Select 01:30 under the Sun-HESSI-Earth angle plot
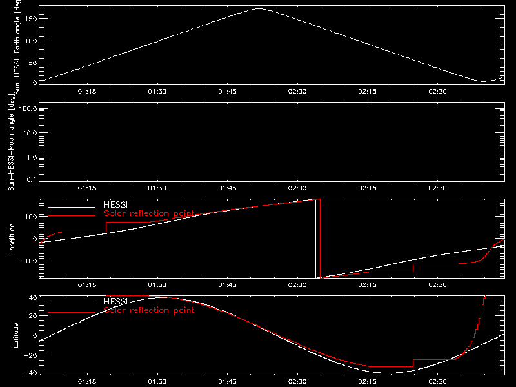This screenshot has width=516, height=387. coord(157,91)
